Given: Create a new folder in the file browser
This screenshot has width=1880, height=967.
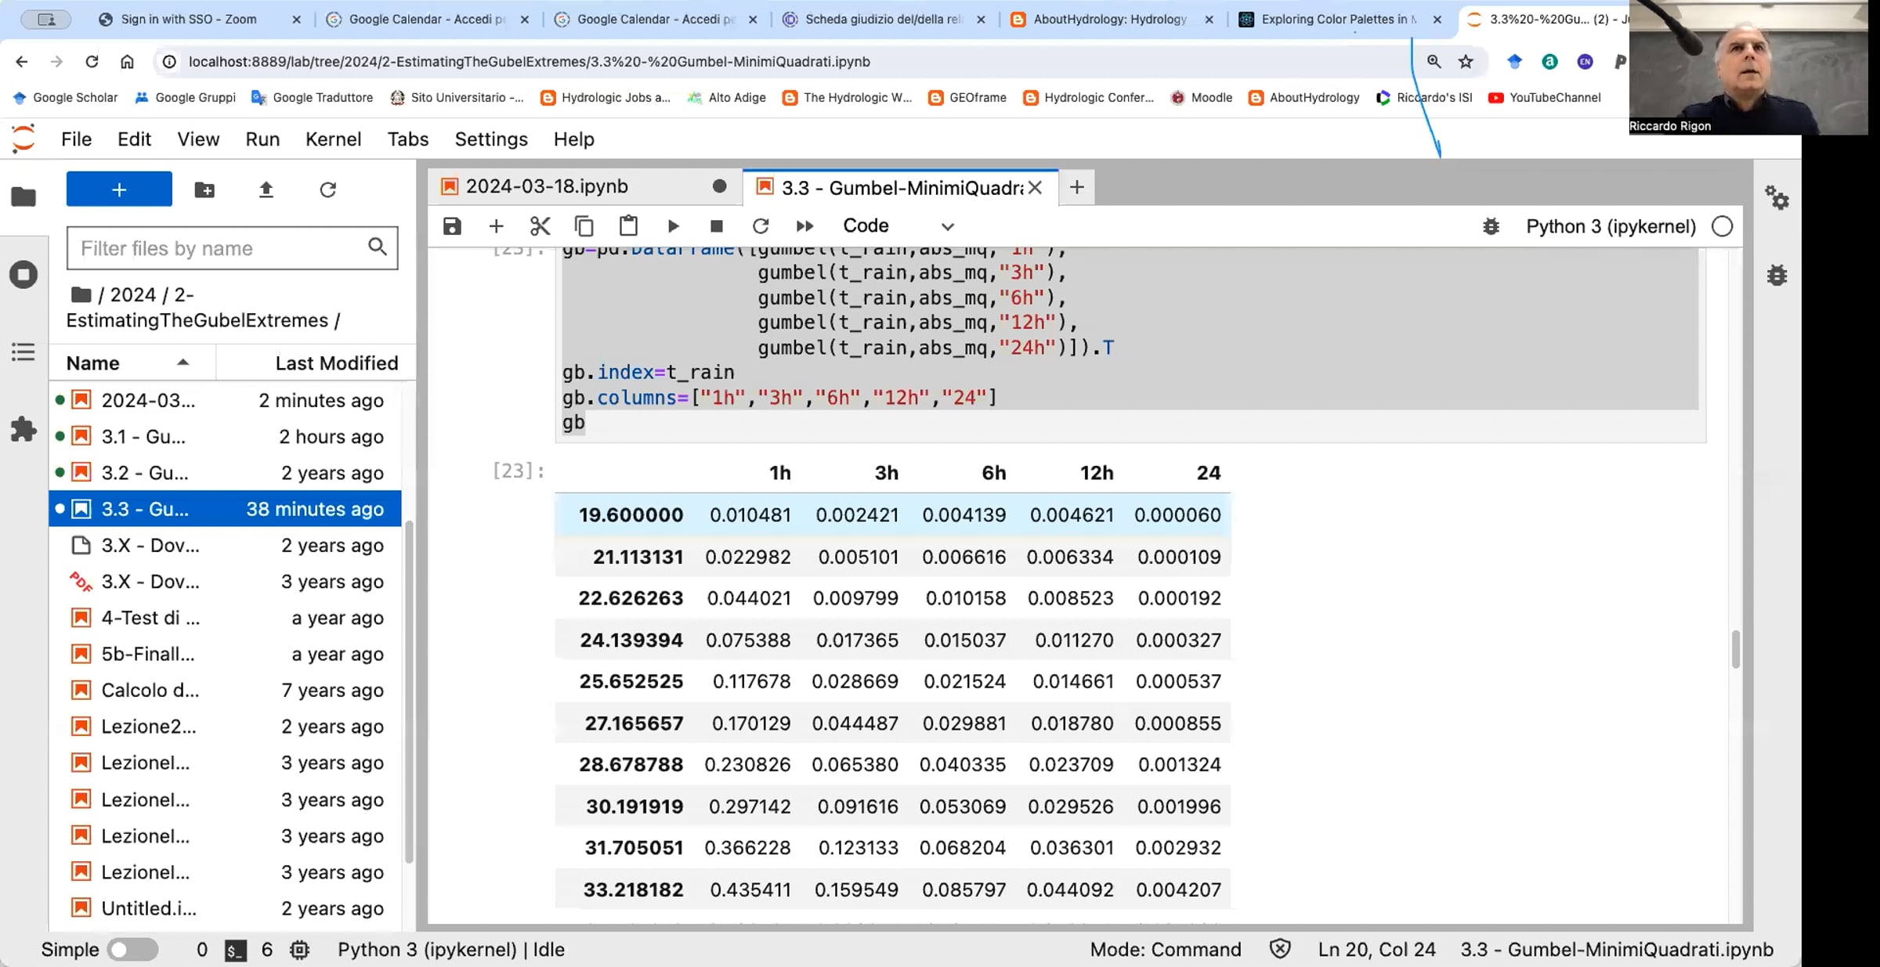Looking at the screenshot, I should point(204,189).
